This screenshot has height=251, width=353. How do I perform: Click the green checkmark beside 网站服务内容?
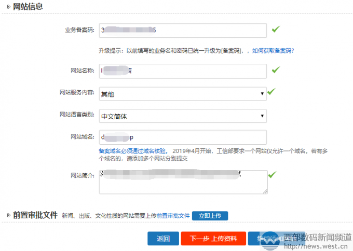pos(271,91)
